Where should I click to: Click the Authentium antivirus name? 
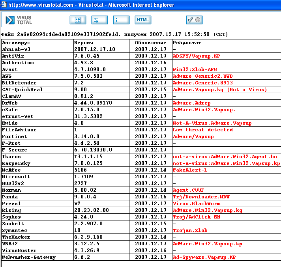pyautogui.click(x=18, y=63)
